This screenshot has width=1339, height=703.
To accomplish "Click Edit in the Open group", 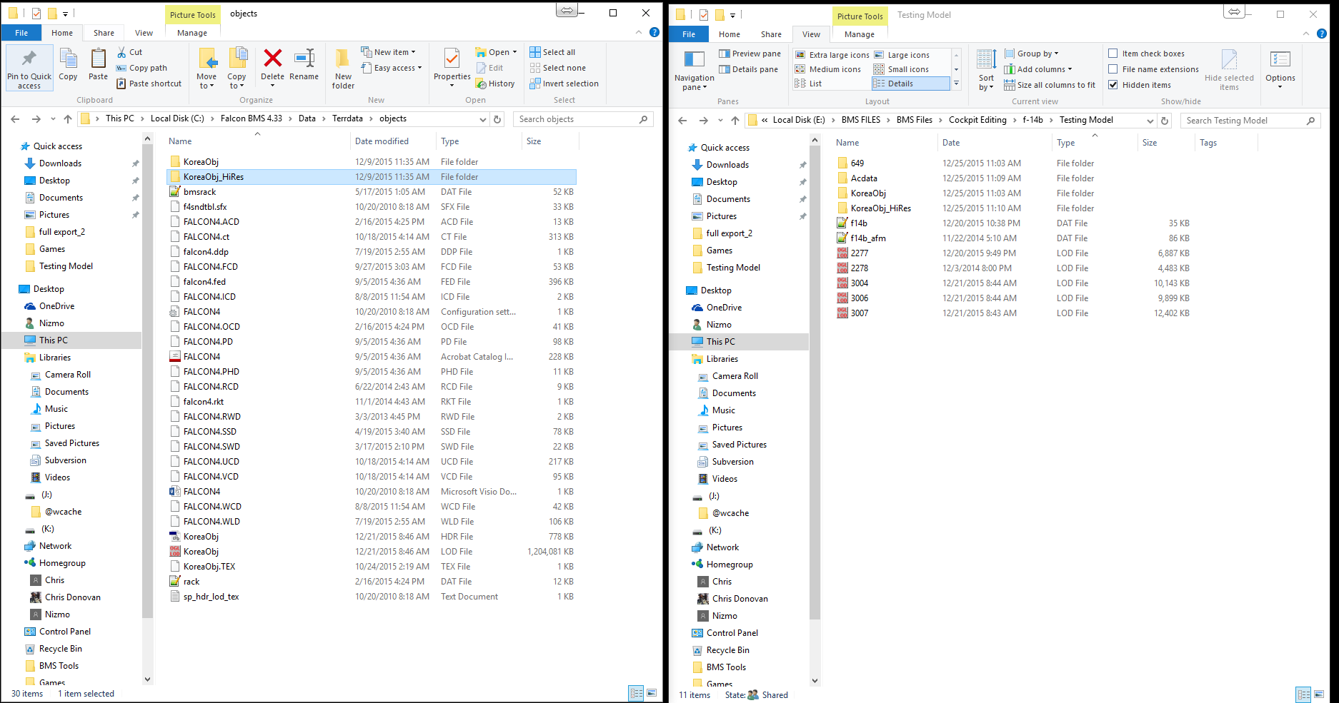I will 489,68.
